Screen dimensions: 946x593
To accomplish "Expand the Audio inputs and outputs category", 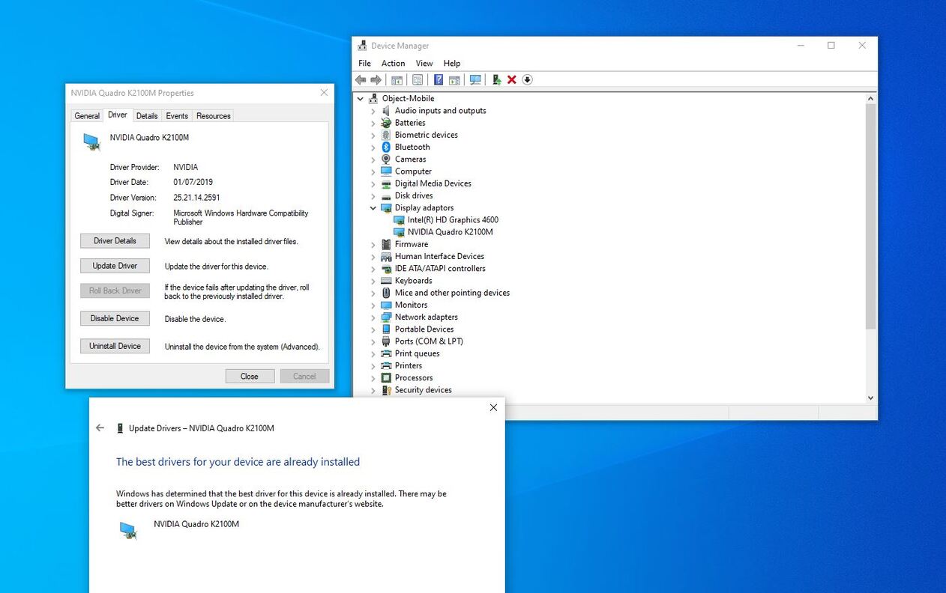I will (x=373, y=111).
